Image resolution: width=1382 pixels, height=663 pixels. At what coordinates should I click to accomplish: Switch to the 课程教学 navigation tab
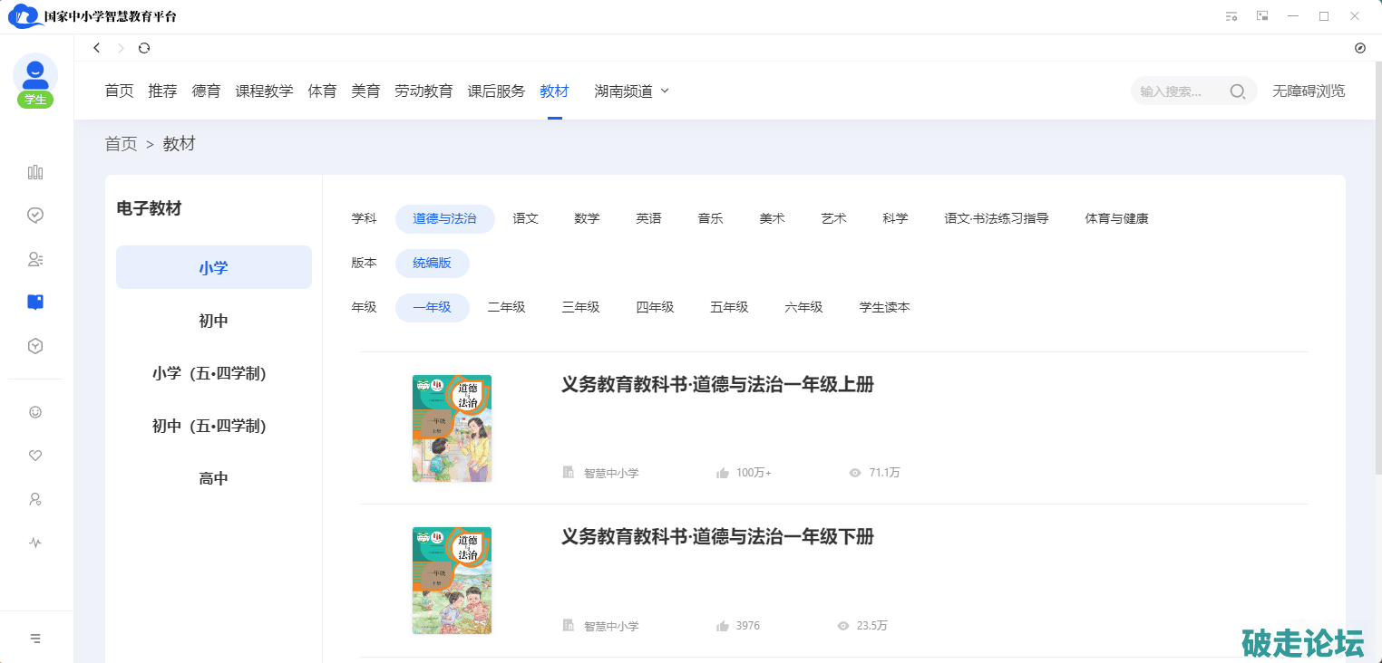pos(264,91)
